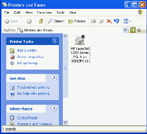The height and width of the screenshot is (134, 147).
Task: Click the sidebar scroll down arrow
Action: (x=65, y=122)
